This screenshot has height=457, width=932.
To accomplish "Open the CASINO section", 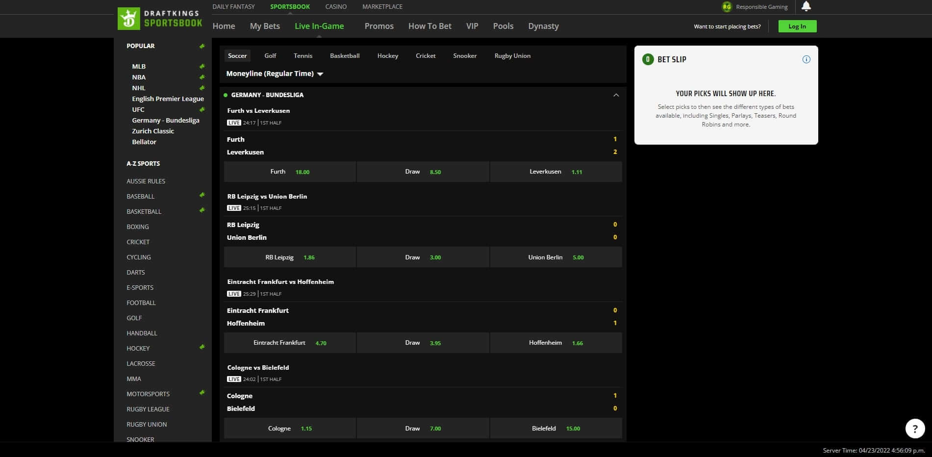I will click(x=335, y=6).
